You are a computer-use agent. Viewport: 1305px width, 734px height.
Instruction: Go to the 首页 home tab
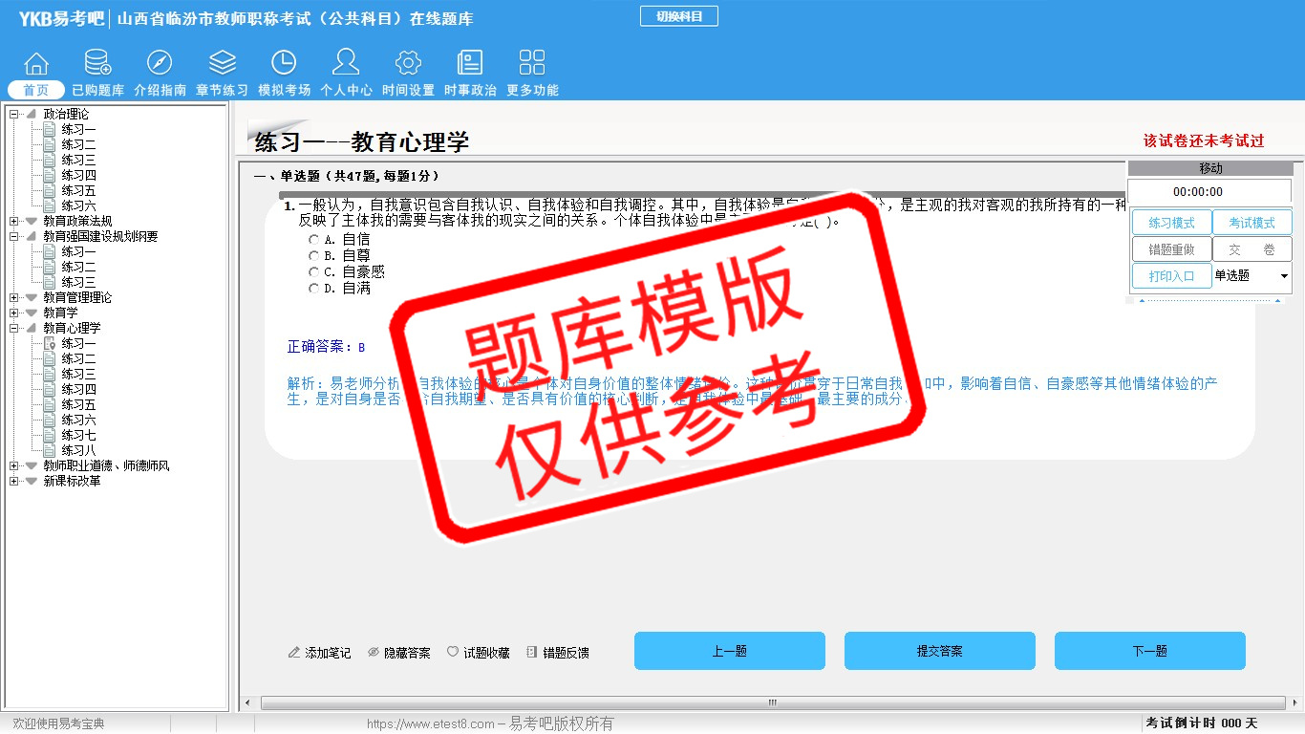point(36,90)
